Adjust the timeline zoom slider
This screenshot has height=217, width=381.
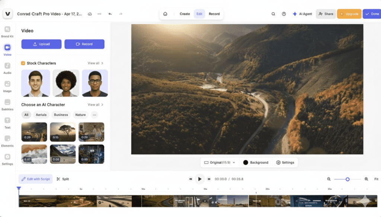tap(348, 179)
